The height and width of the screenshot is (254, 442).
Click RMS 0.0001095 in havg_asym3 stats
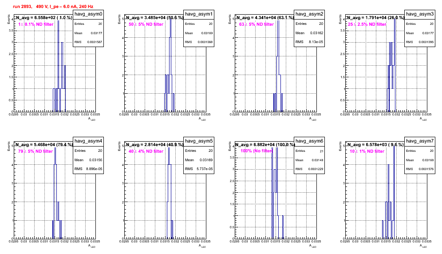click(x=420, y=42)
